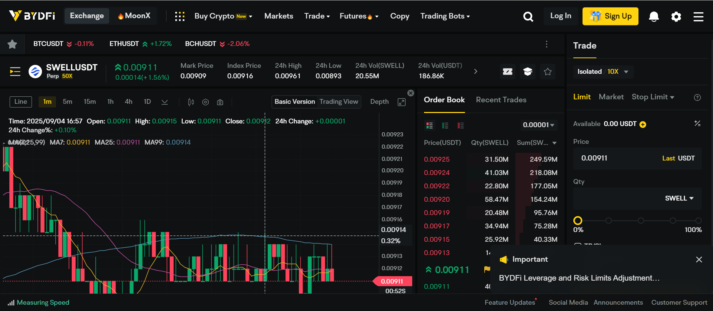Open Sum column unit dropdown
The image size is (713, 311).
click(537, 143)
